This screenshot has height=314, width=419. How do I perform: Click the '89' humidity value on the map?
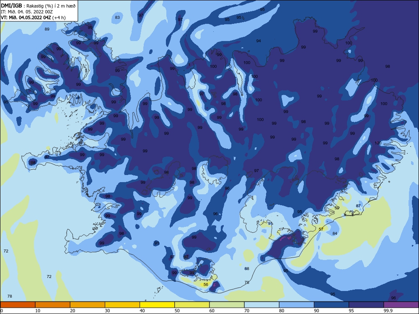coord(47,29)
